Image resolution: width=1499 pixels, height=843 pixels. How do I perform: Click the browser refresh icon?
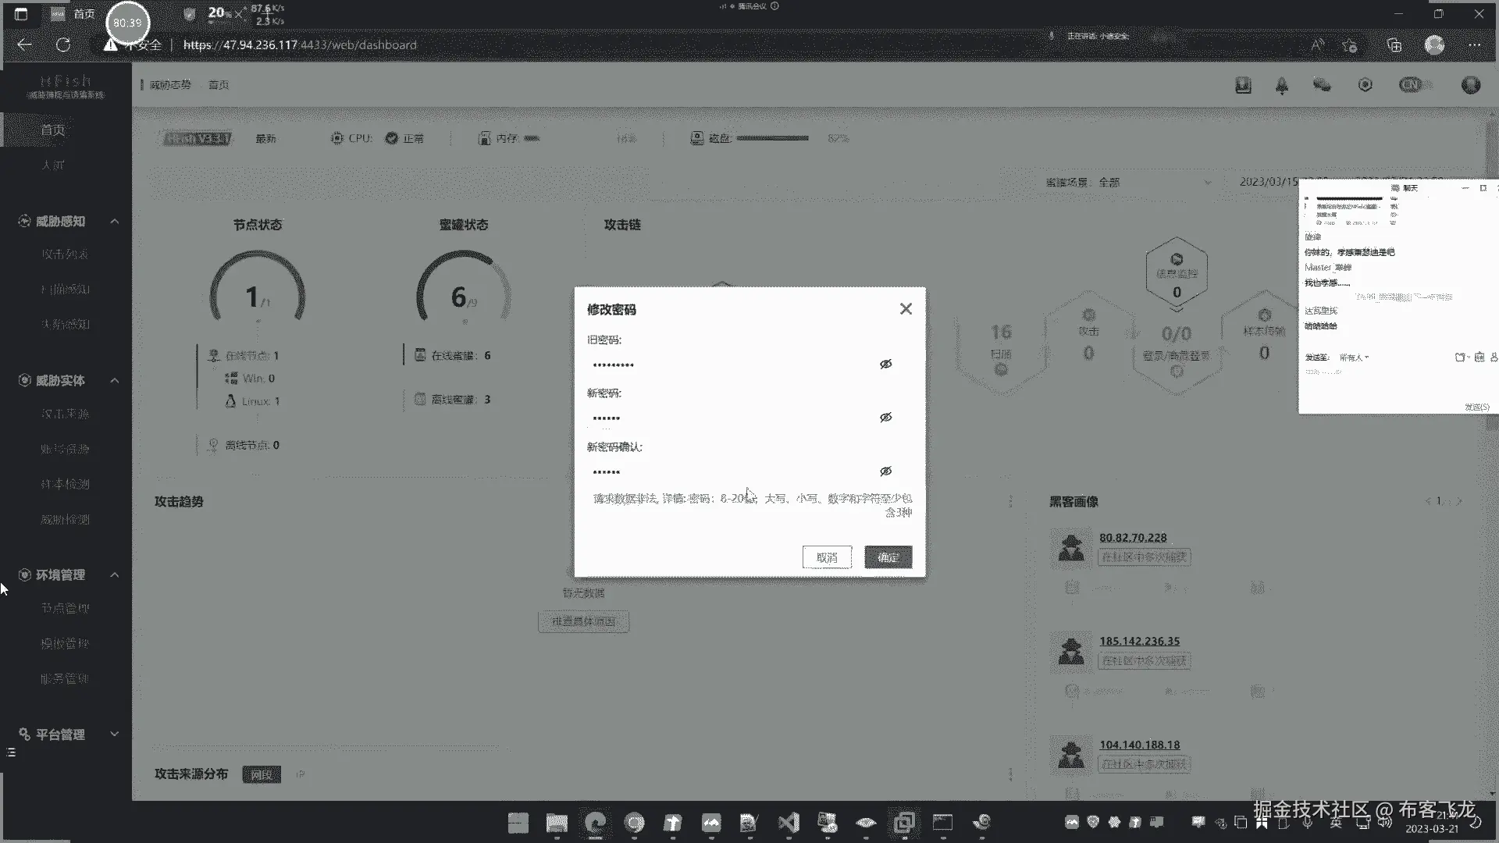coord(63,45)
